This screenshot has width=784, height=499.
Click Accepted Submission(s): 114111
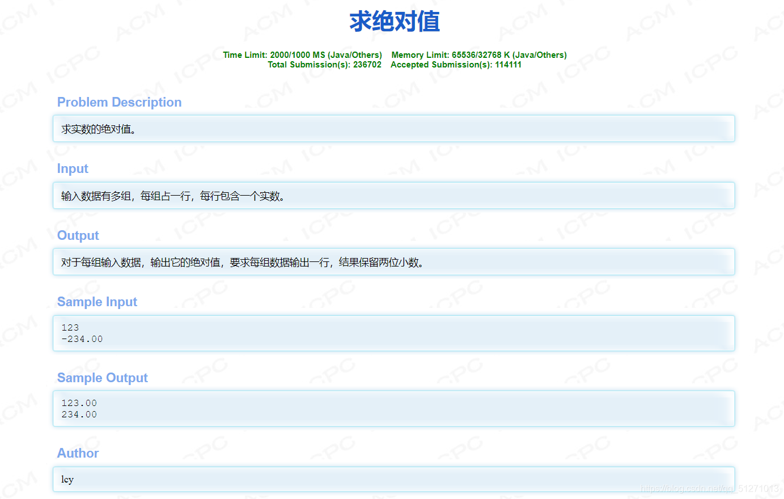pyautogui.click(x=456, y=65)
